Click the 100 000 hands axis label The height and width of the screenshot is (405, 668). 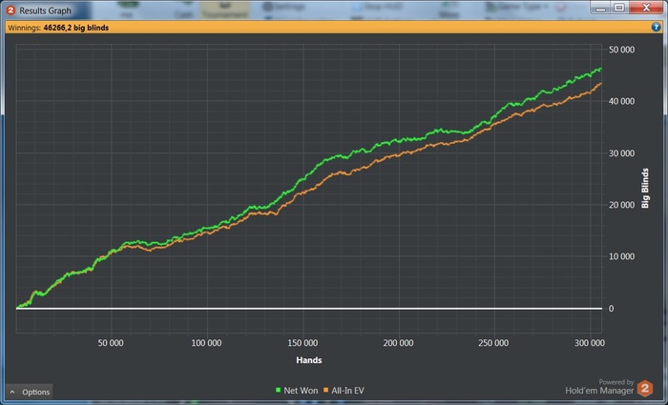206,343
